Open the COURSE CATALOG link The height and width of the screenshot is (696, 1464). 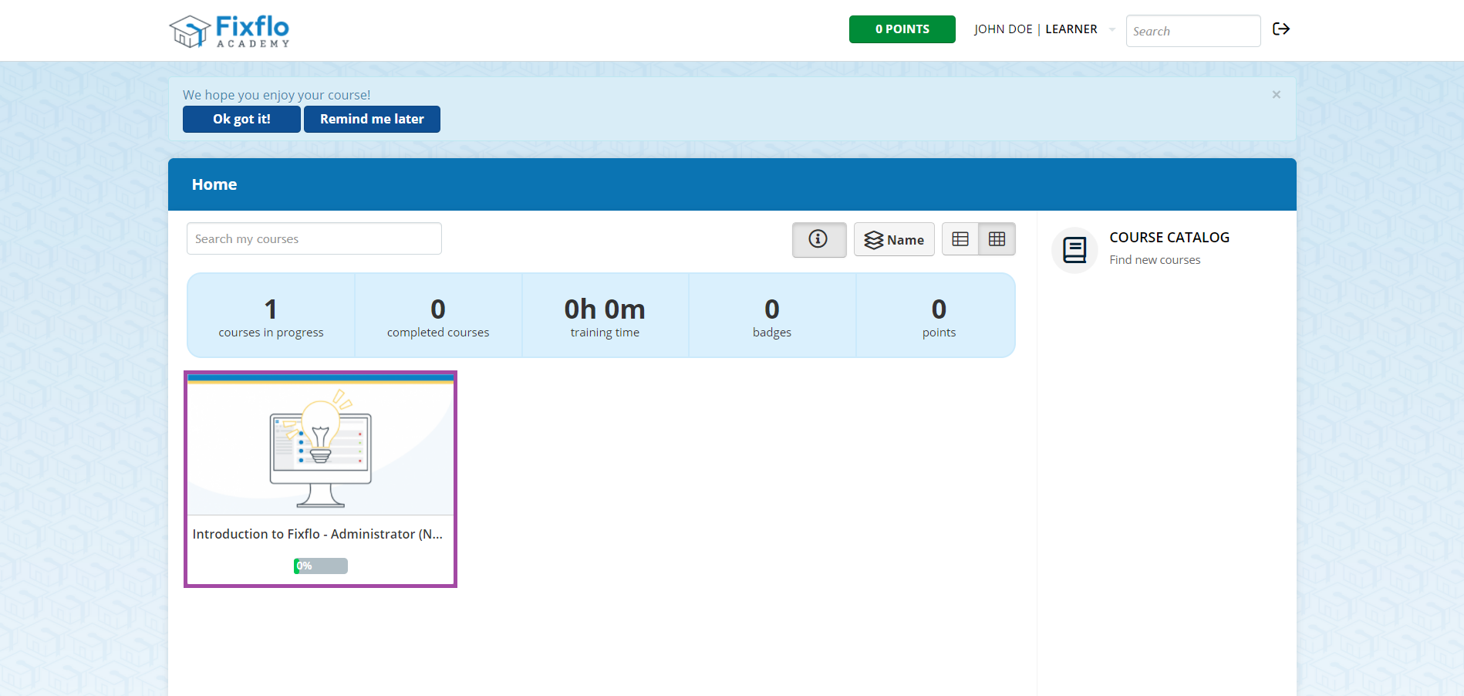[1169, 238]
